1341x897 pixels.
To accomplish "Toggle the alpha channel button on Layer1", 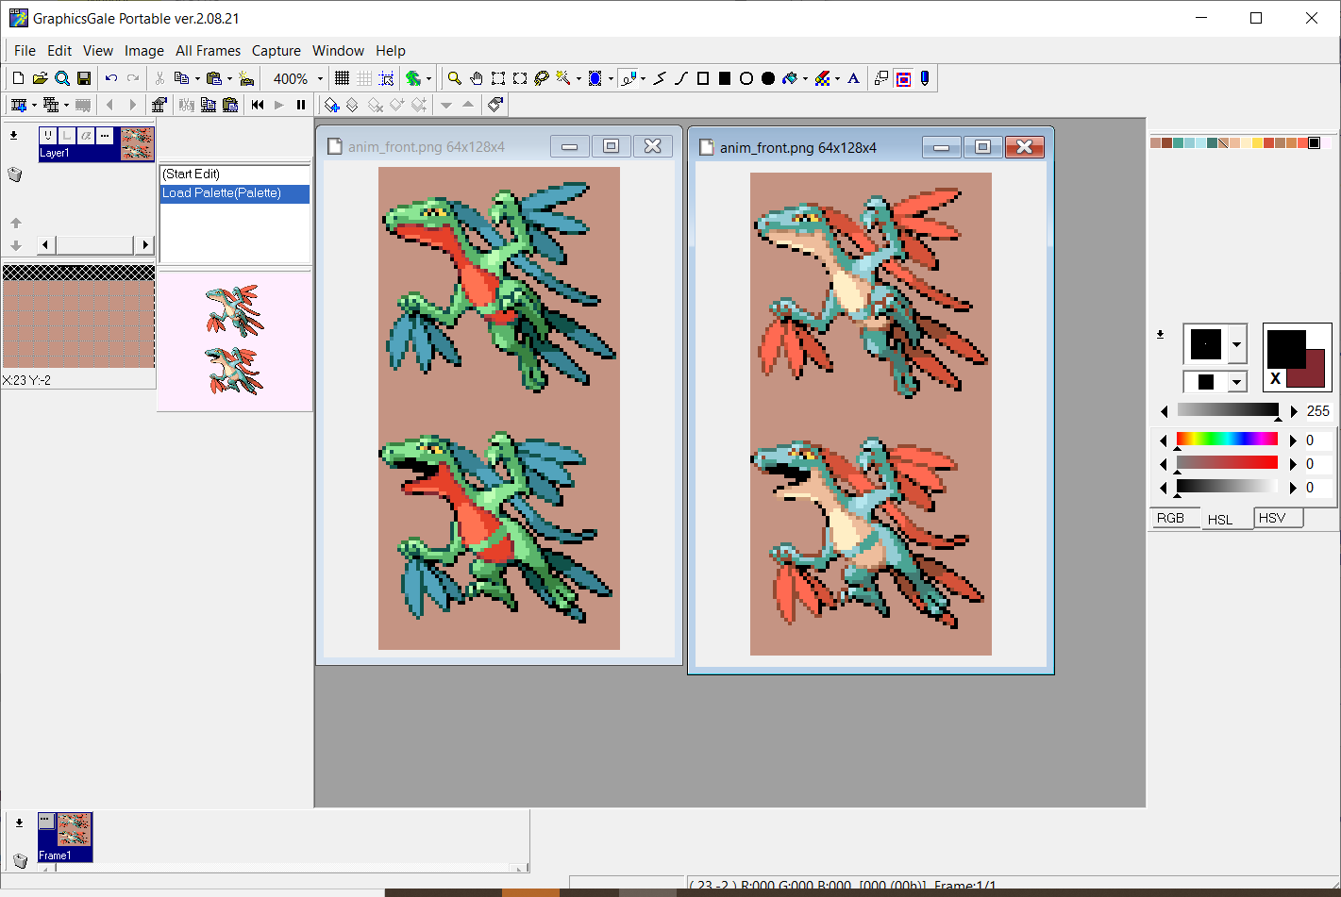I will pos(86,136).
